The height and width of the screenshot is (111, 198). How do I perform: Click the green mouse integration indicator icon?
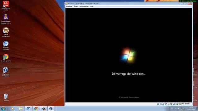click(x=177, y=104)
